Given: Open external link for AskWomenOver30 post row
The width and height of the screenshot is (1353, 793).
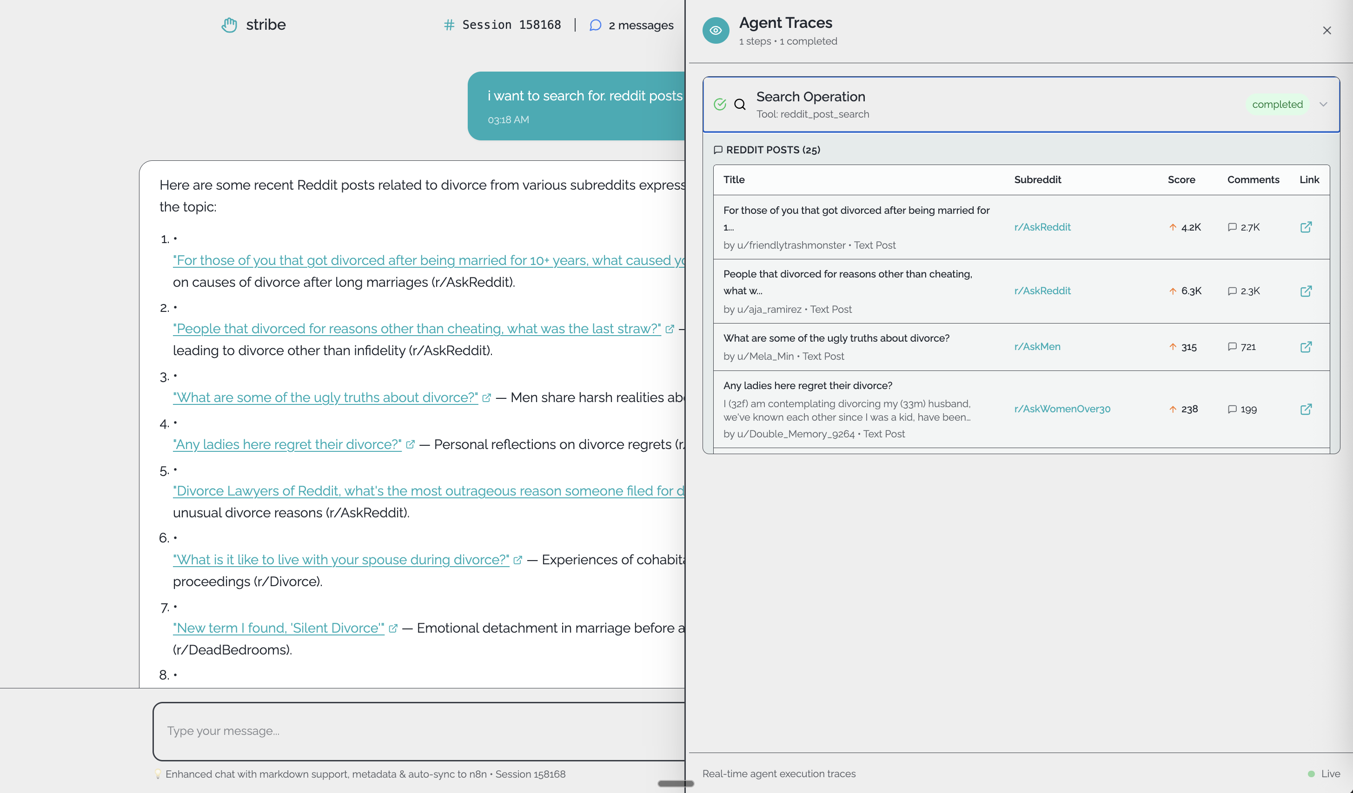Looking at the screenshot, I should pos(1306,409).
